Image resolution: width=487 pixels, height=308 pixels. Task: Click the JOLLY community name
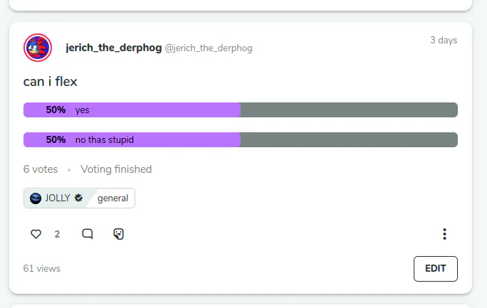click(58, 198)
